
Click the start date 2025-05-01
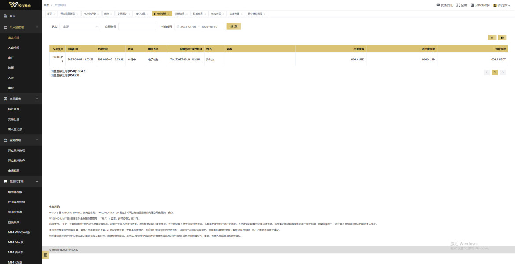(x=188, y=26)
